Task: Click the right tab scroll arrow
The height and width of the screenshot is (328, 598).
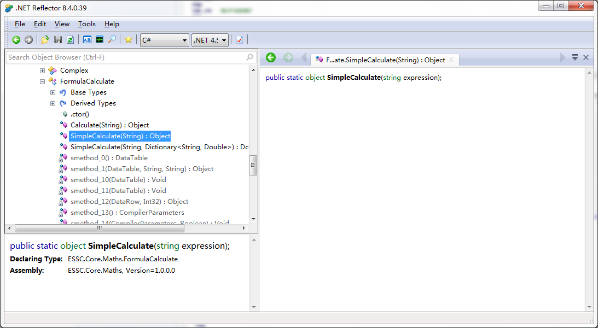Action: click(562, 57)
